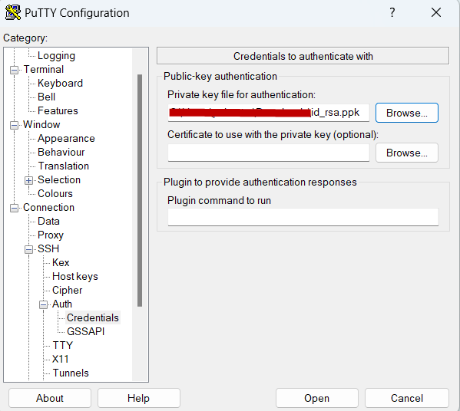Open the GSSAPI settings category
Image resolution: width=460 pixels, height=411 pixels.
click(x=86, y=331)
